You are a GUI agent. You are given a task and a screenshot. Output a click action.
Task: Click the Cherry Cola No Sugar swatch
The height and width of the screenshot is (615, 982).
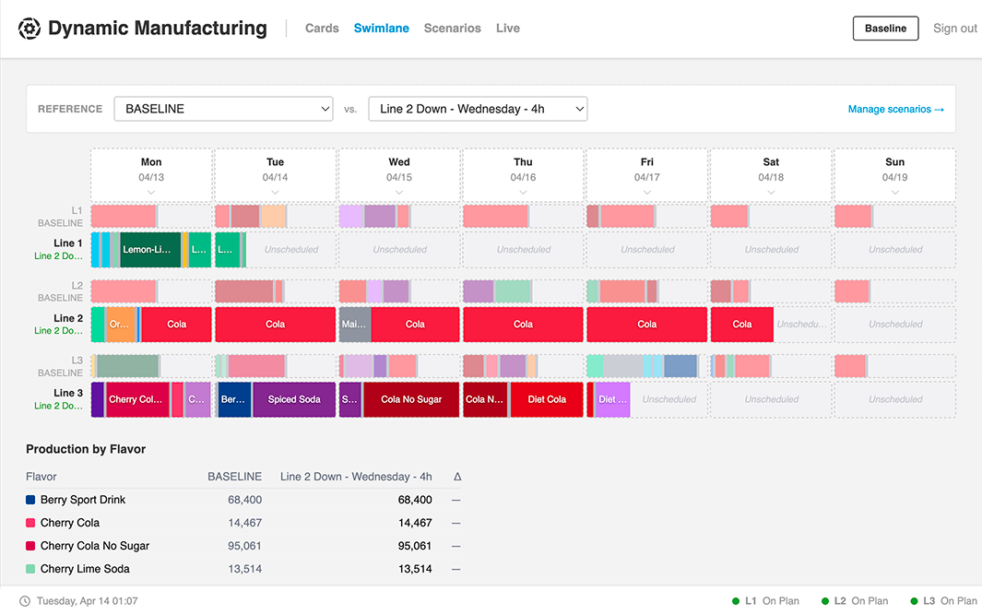click(x=30, y=546)
